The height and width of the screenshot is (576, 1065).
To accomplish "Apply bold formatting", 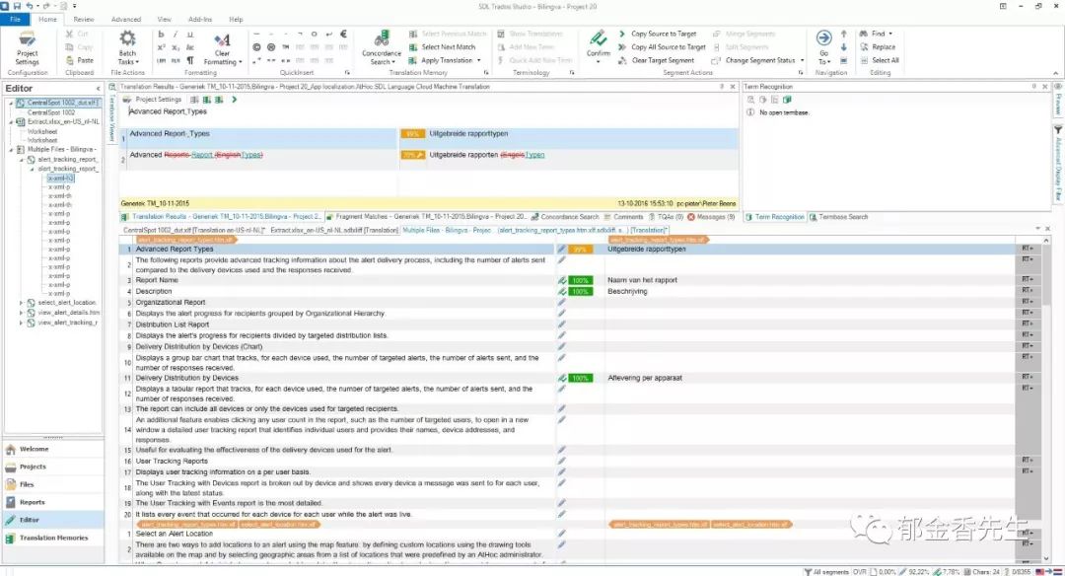I will [161, 34].
